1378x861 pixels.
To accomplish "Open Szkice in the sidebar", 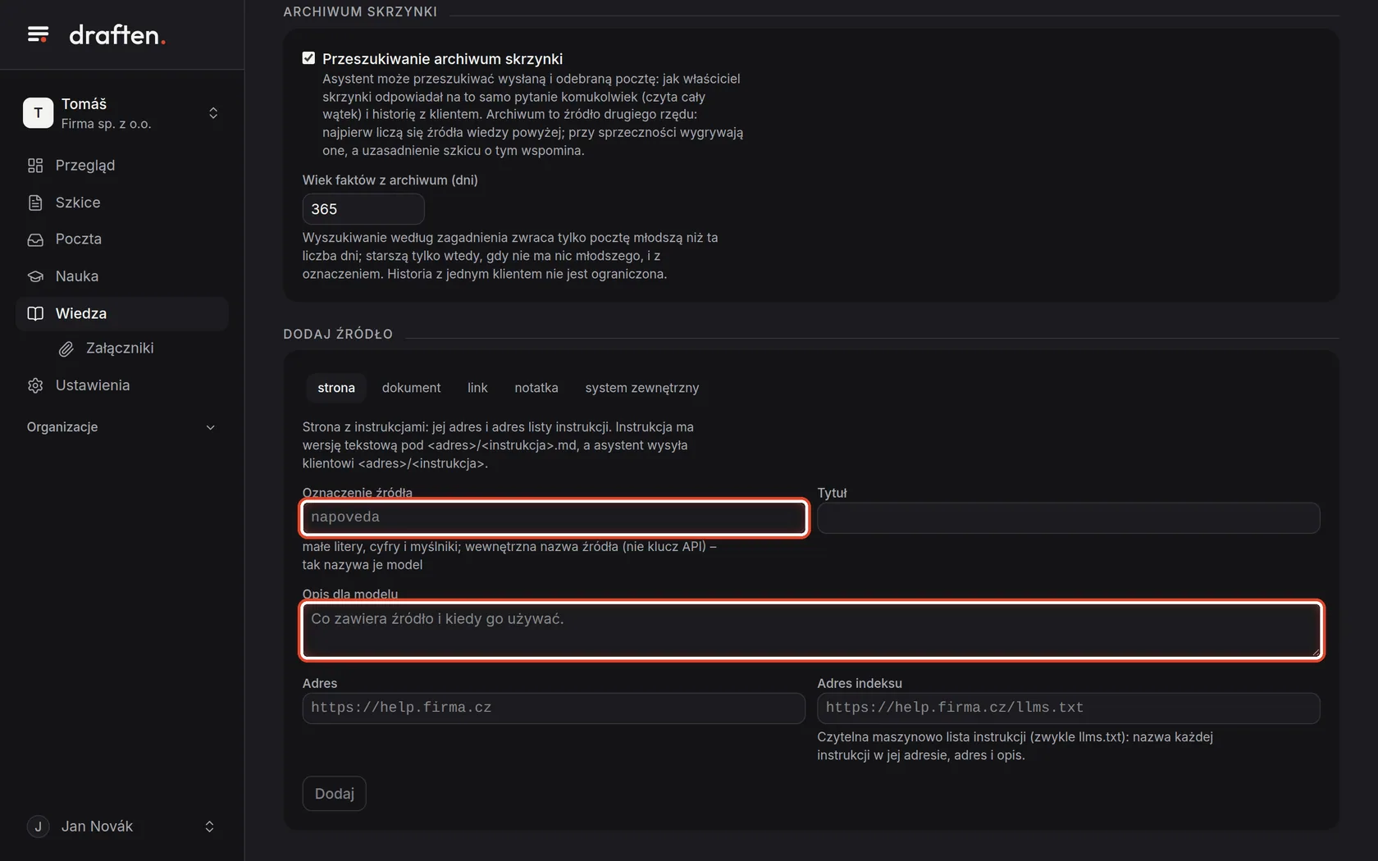I will coord(122,203).
